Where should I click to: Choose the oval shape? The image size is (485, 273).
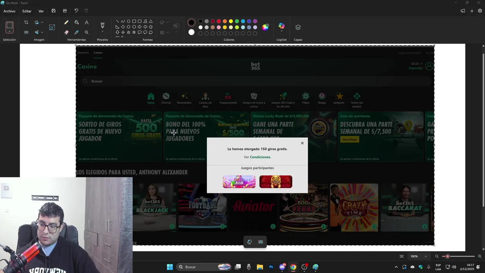coord(128,21)
